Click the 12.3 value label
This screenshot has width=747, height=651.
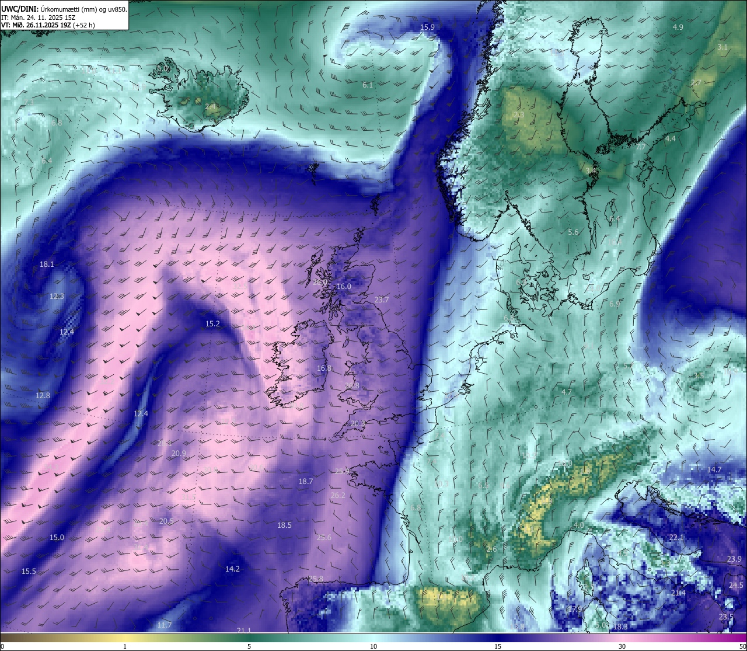pyautogui.click(x=57, y=297)
